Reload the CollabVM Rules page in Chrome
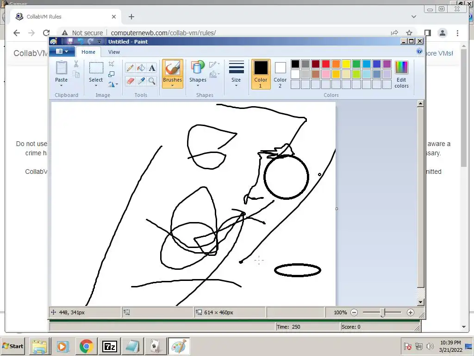Image resolution: width=474 pixels, height=356 pixels. point(46,33)
